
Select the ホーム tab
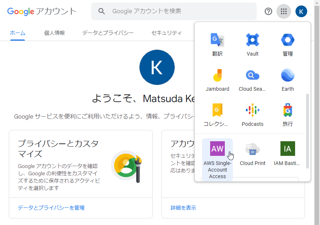point(18,33)
